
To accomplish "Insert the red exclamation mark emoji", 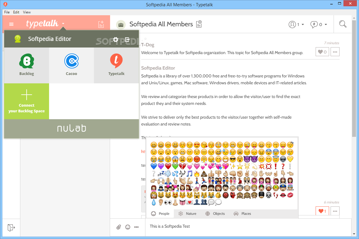I will tap(276, 166).
